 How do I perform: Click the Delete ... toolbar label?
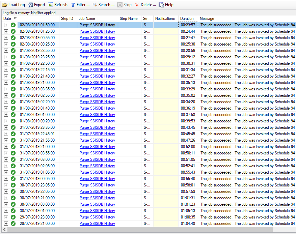pos(149,5)
